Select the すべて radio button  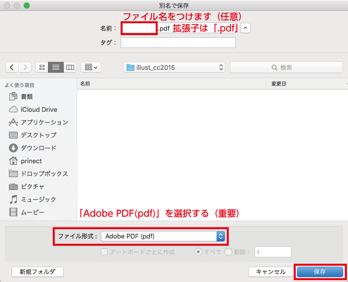click(198, 252)
